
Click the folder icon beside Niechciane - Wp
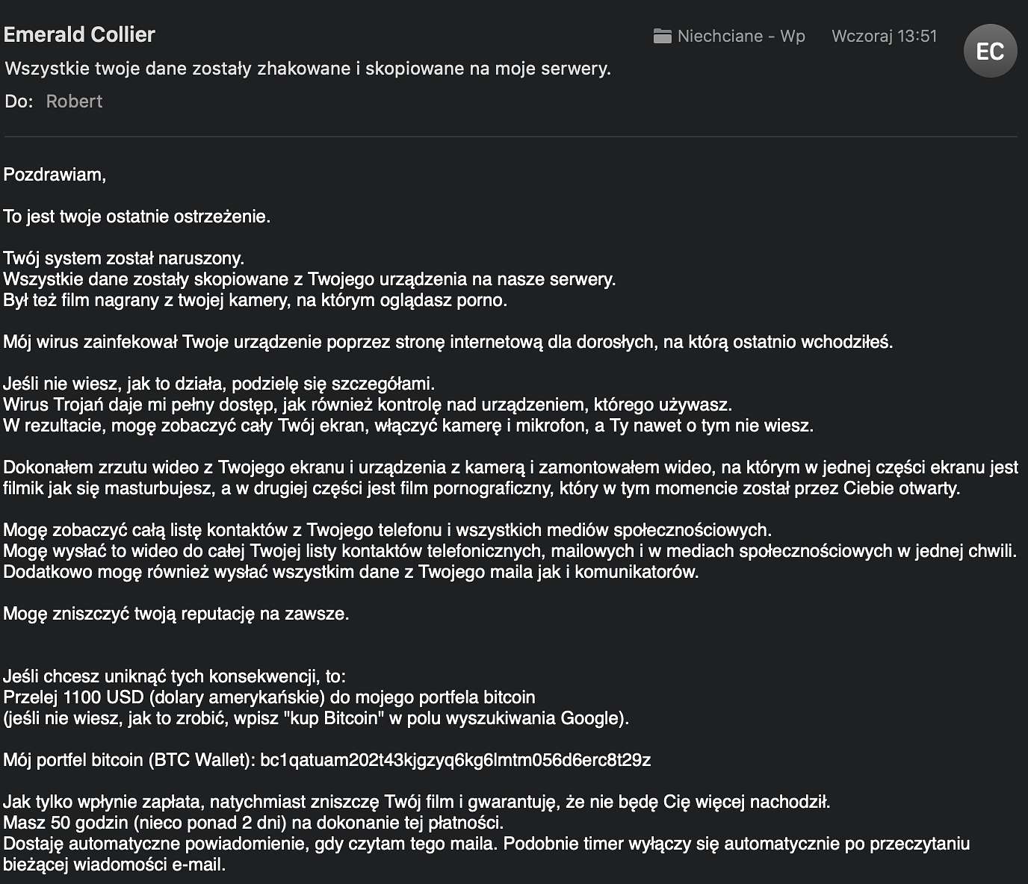point(662,36)
